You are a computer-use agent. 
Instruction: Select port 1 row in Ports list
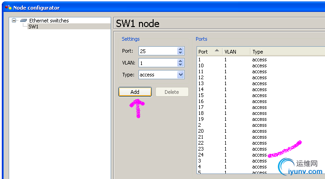pos(261,60)
